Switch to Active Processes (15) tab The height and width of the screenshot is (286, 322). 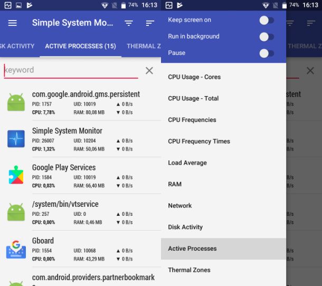[x=80, y=46]
